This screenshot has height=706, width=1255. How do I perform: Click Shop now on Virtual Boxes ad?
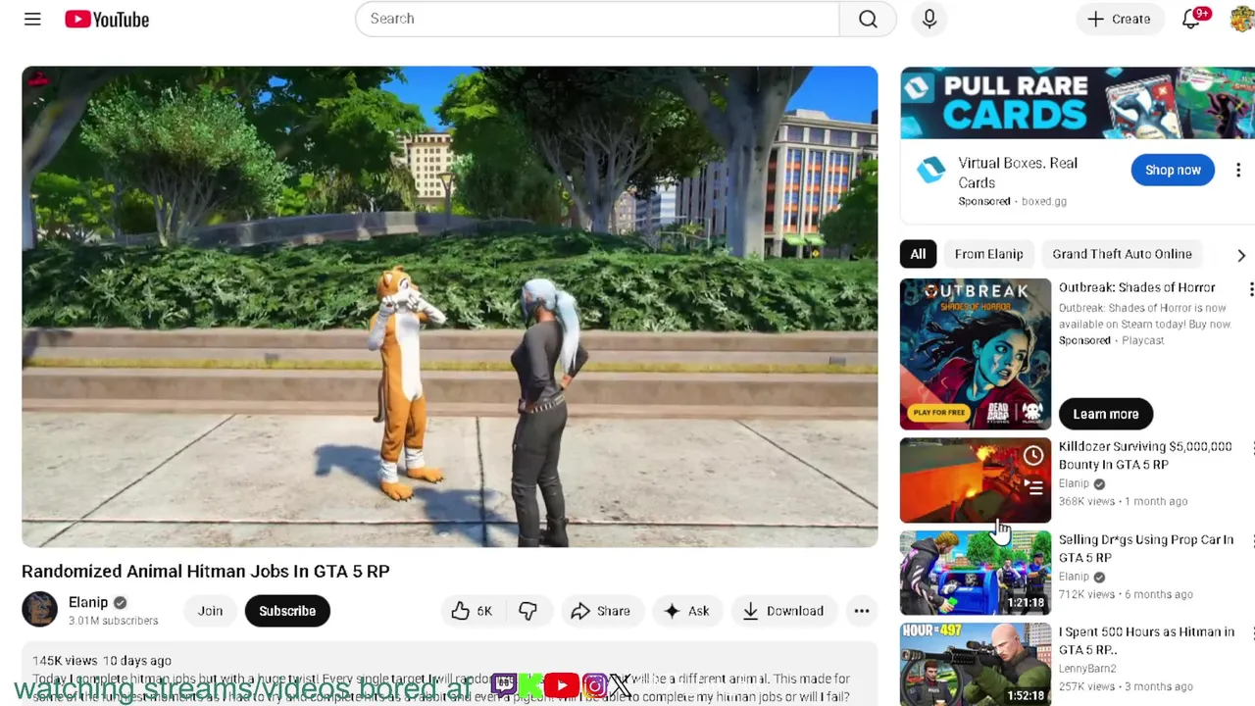[x=1173, y=170]
